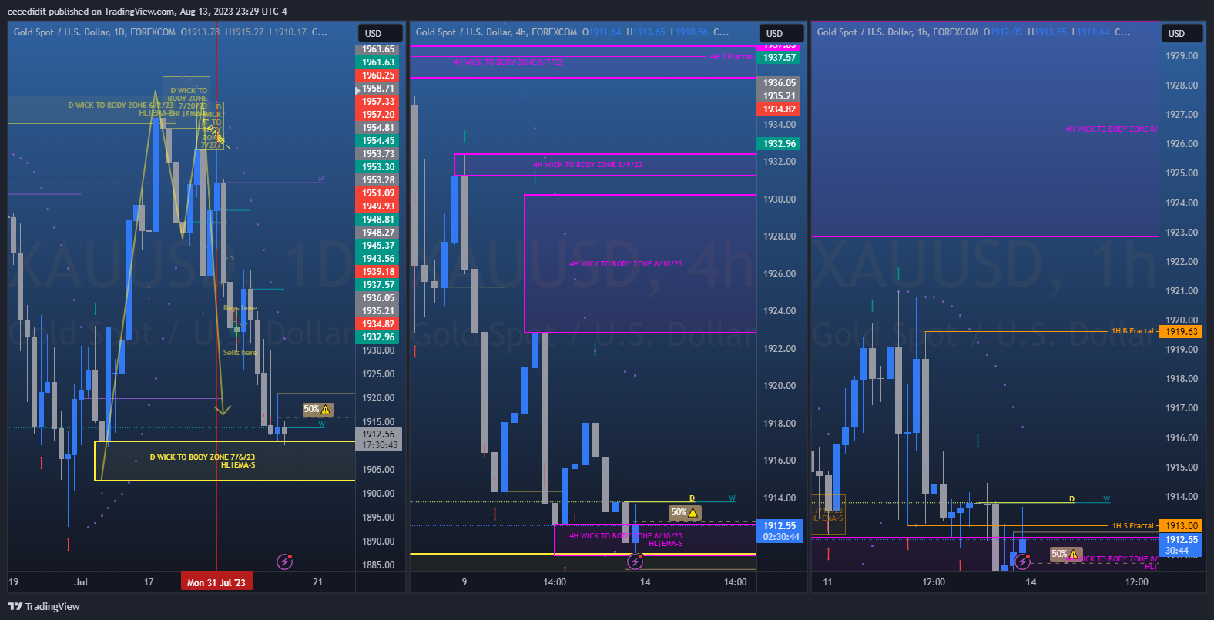
Task: Click the 50% alert label on 4h chart
Action: [685, 512]
